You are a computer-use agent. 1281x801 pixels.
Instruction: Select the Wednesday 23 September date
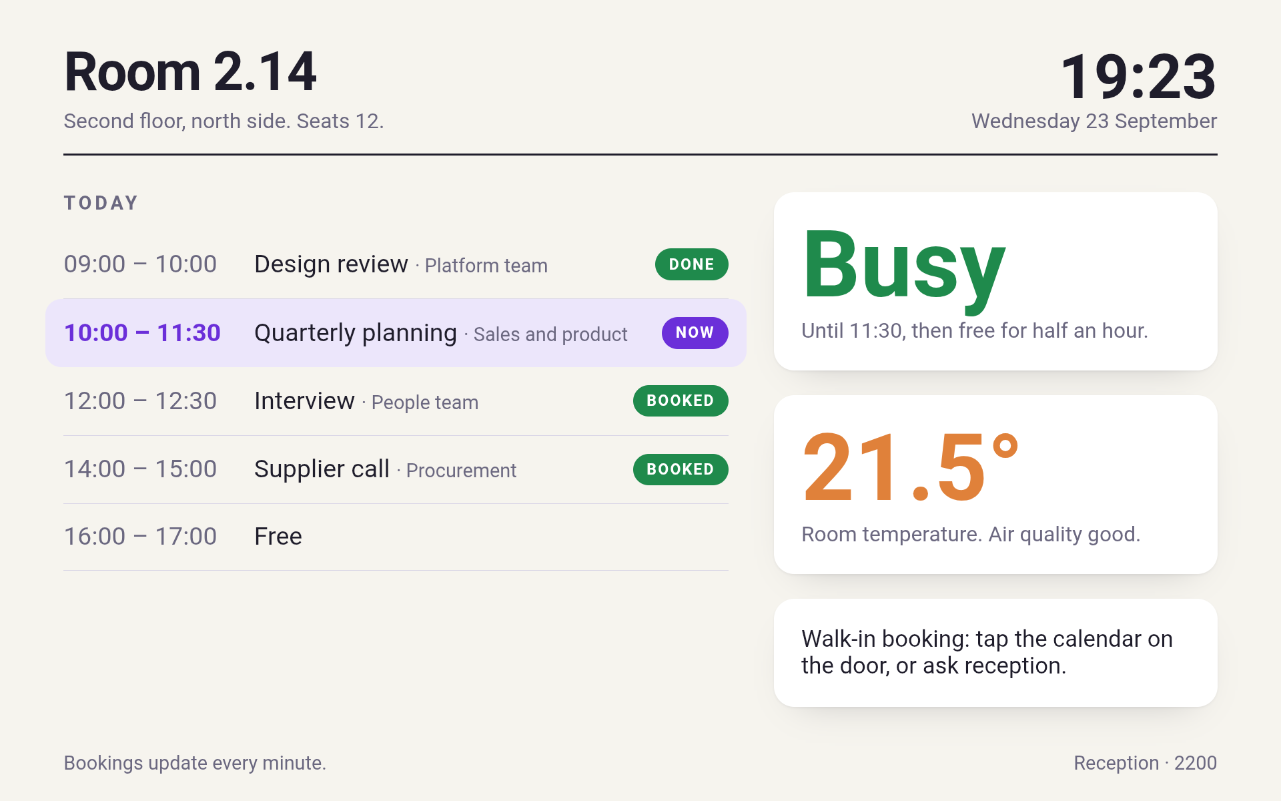coord(1094,121)
